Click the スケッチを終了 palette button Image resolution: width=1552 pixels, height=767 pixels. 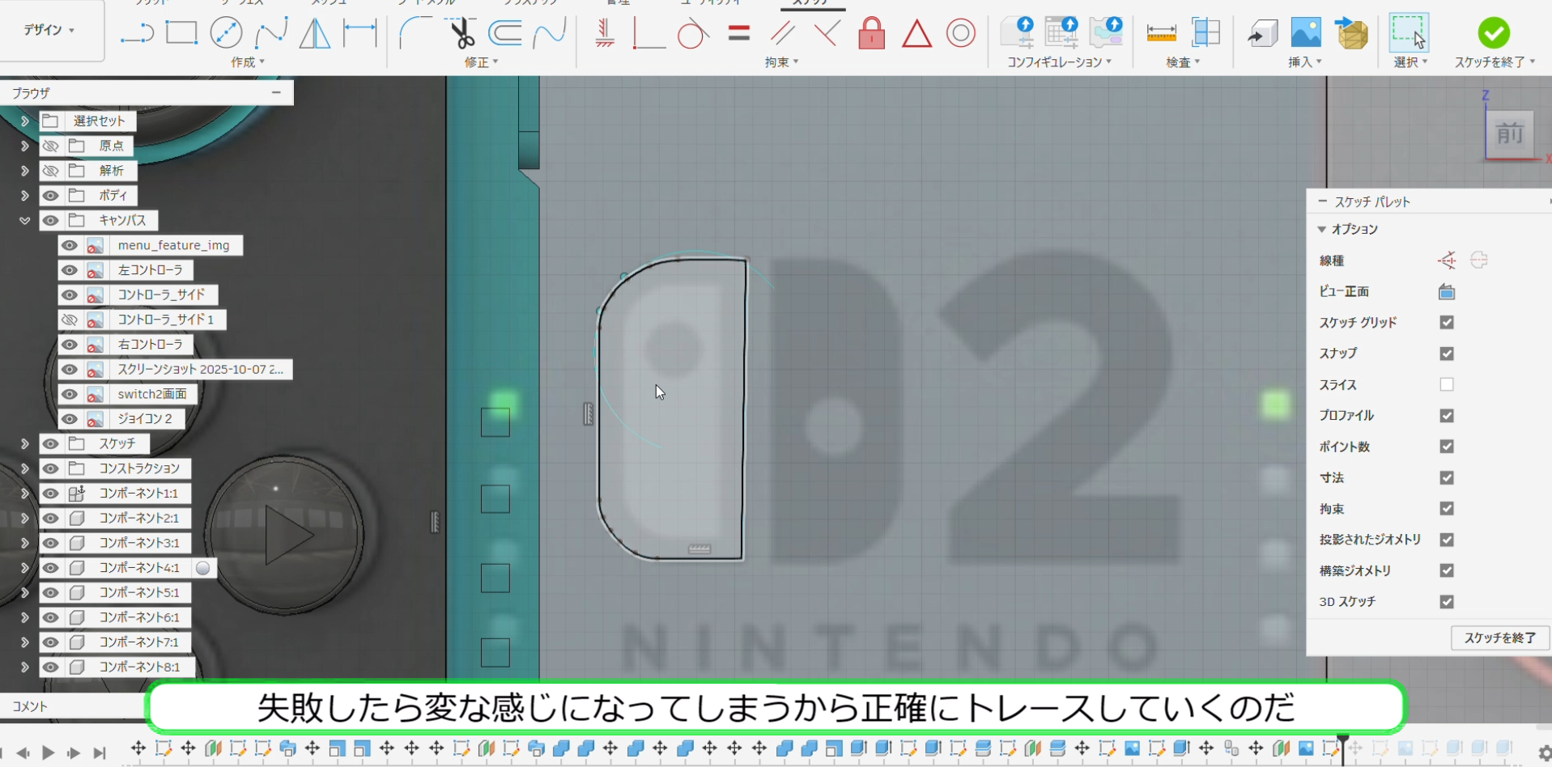1500,638
